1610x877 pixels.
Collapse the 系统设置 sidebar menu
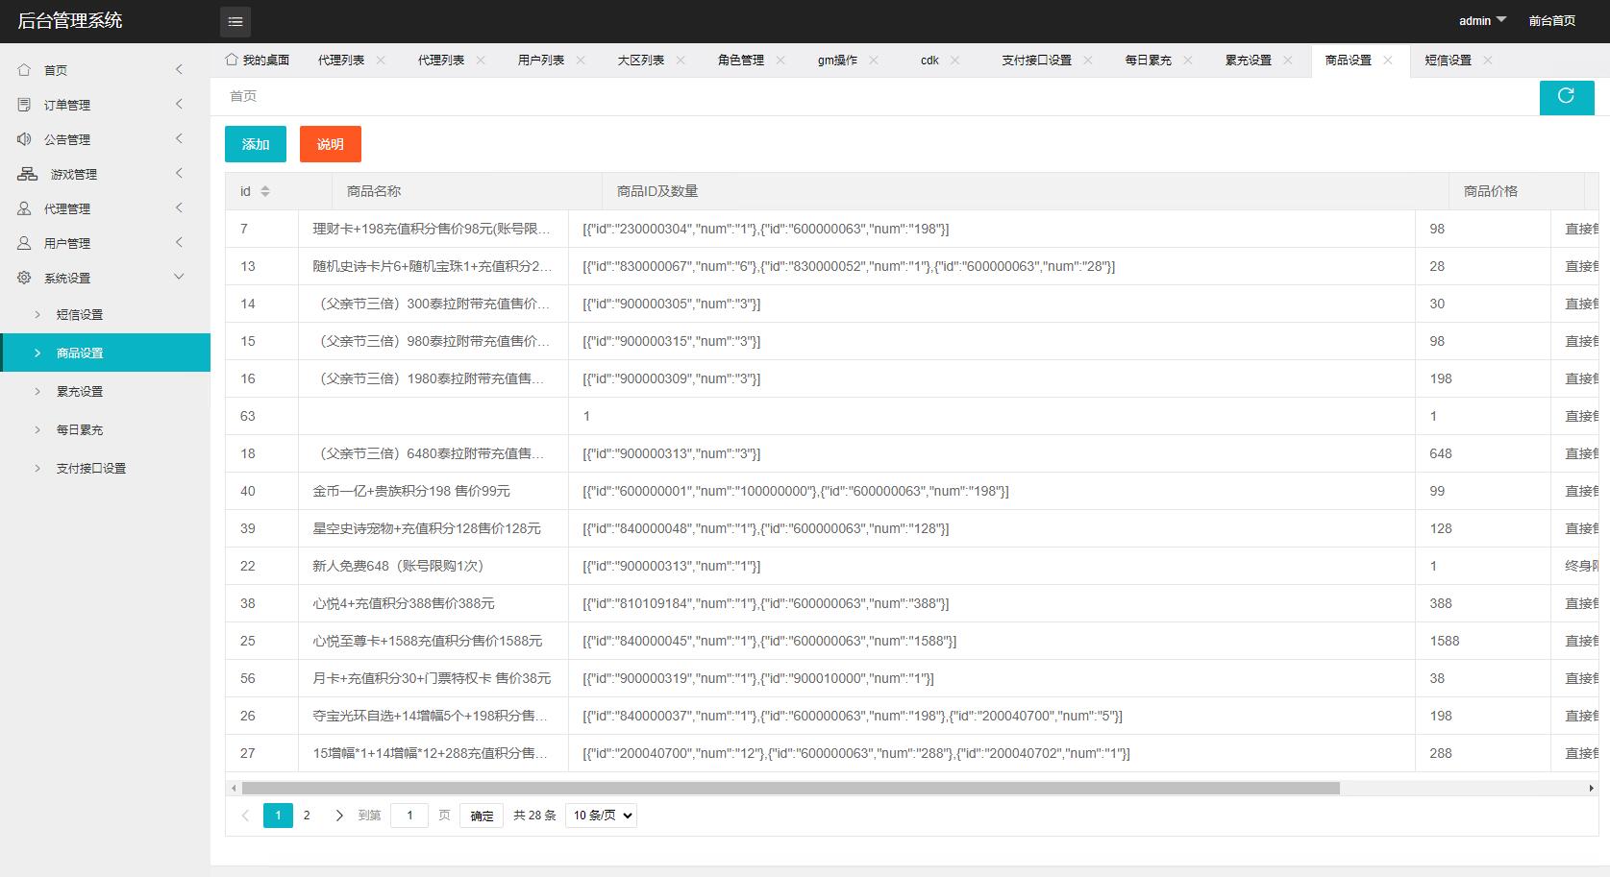(x=179, y=278)
